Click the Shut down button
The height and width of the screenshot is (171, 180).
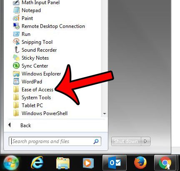pyautogui.click(x=126, y=141)
